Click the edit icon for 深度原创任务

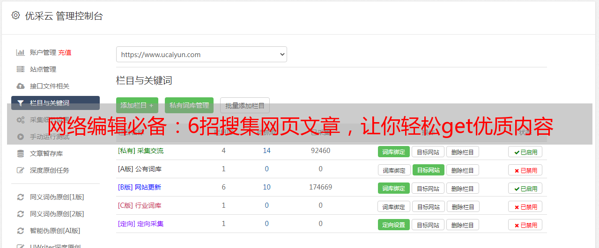click(20, 170)
